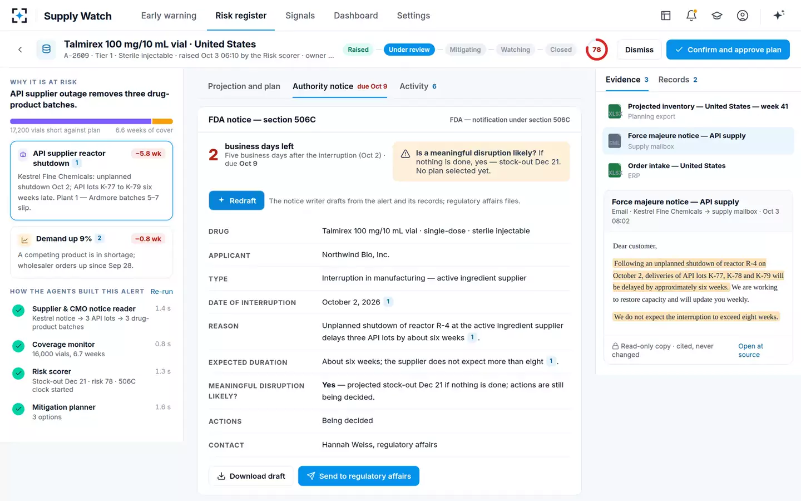Open the notifications bell
Screen dimensions: 801x501
(x=691, y=16)
